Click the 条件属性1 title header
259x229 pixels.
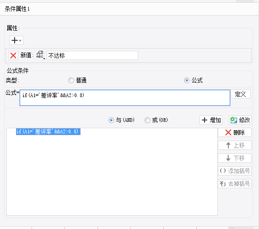17,9
